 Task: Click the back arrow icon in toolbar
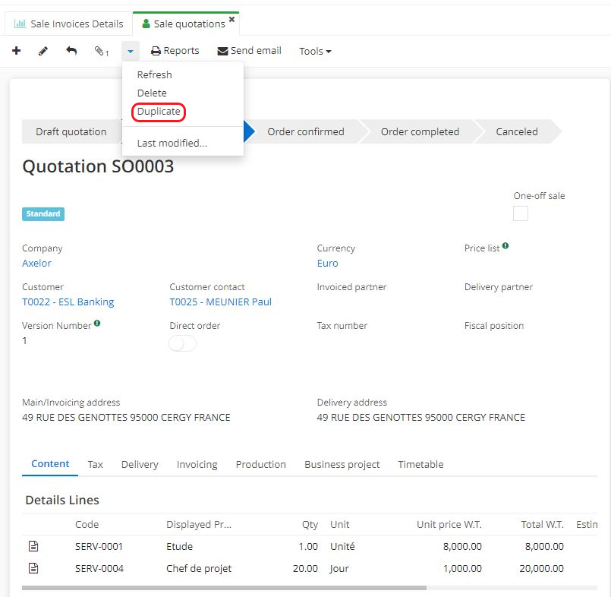71,51
